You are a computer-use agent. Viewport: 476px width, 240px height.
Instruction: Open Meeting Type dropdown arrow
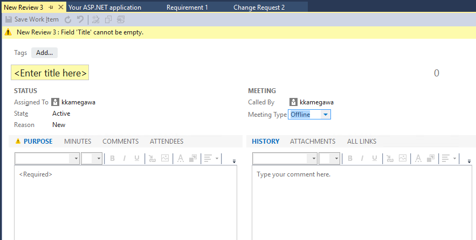(x=326, y=115)
